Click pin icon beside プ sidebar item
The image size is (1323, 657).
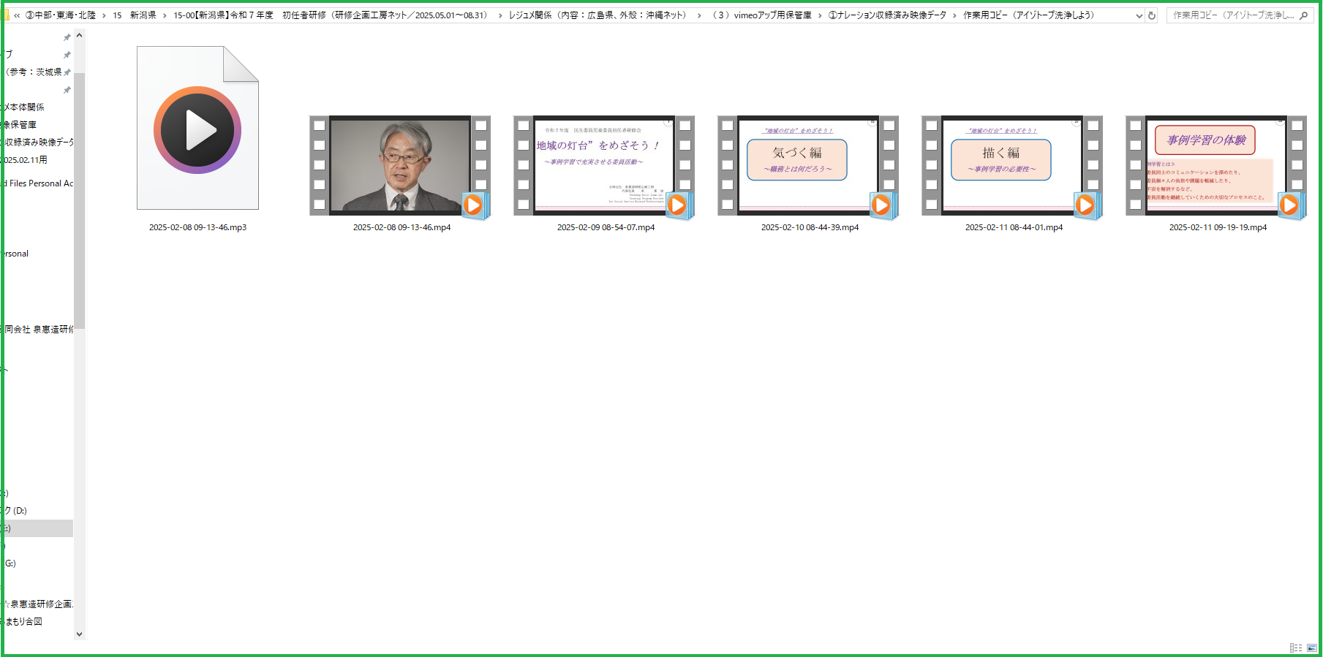point(67,55)
